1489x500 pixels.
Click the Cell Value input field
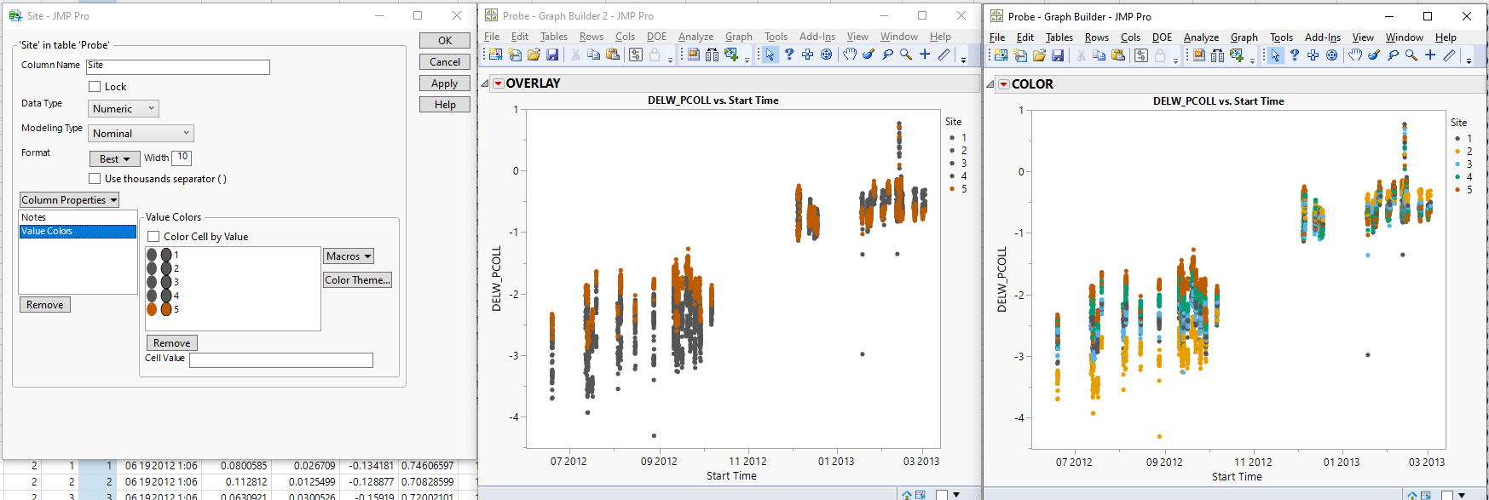click(x=281, y=360)
